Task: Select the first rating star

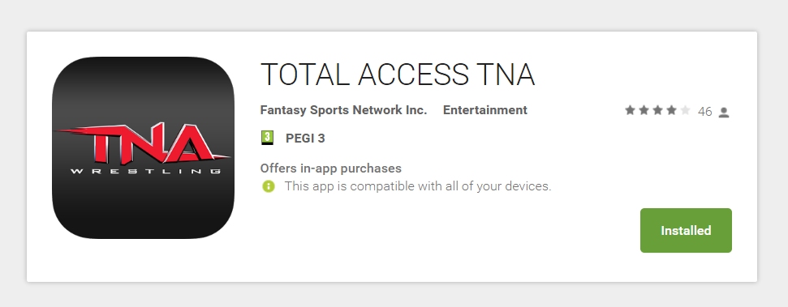Action: (x=630, y=110)
